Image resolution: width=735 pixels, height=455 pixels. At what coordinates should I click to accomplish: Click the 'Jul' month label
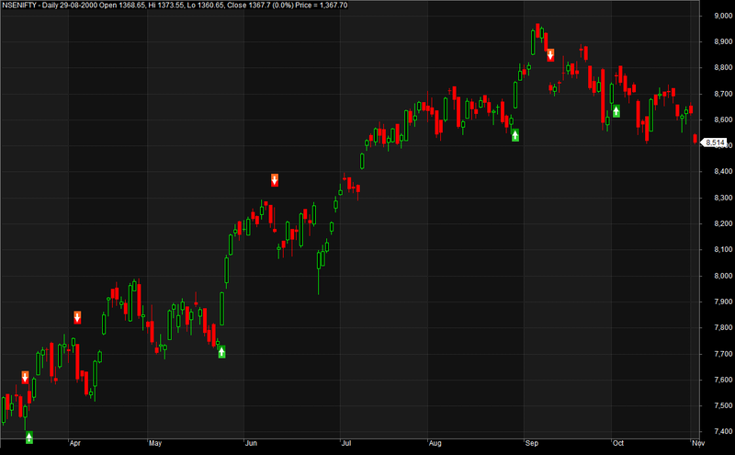346,443
